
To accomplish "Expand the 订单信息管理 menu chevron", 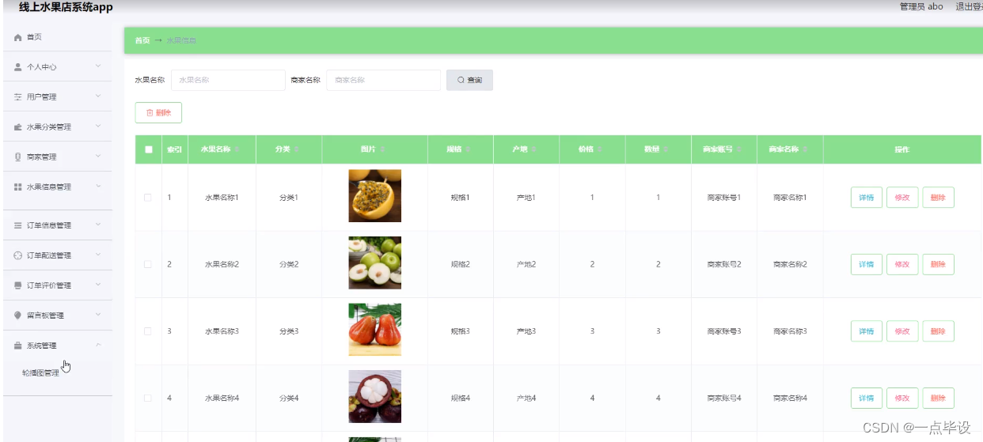I will click(98, 225).
